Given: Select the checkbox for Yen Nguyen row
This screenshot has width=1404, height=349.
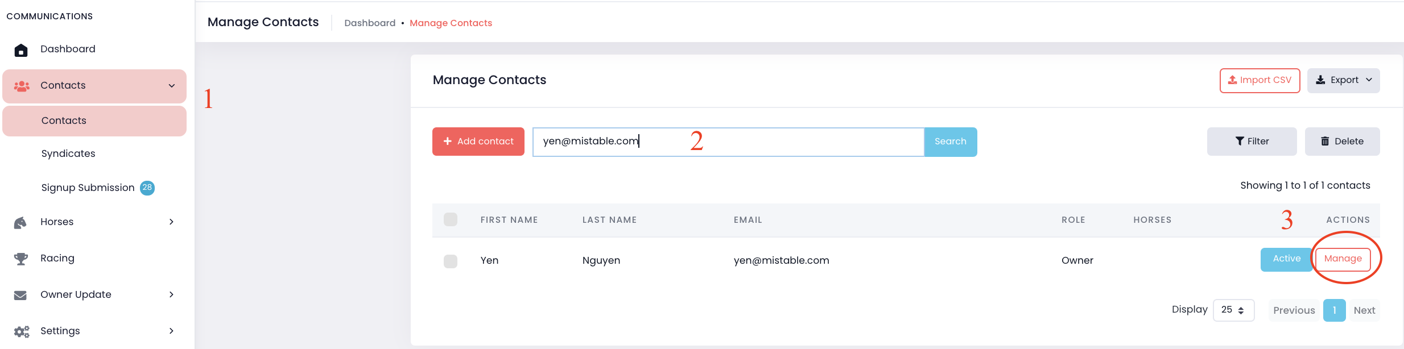Looking at the screenshot, I should click(451, 261).
